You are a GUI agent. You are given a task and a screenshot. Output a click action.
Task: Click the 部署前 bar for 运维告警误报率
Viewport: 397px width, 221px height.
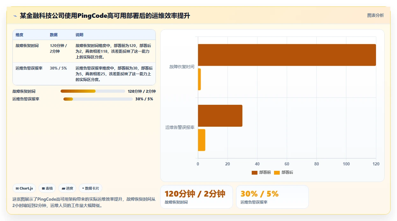(x=220, y=116)
